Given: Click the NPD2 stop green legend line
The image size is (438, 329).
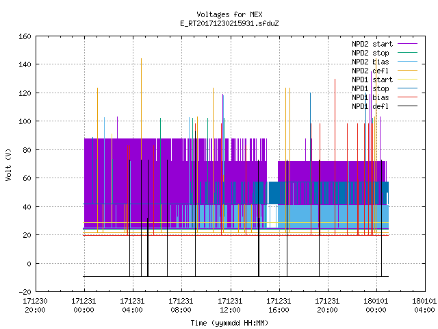Looking at the screenshot, I should pos(407,53).
